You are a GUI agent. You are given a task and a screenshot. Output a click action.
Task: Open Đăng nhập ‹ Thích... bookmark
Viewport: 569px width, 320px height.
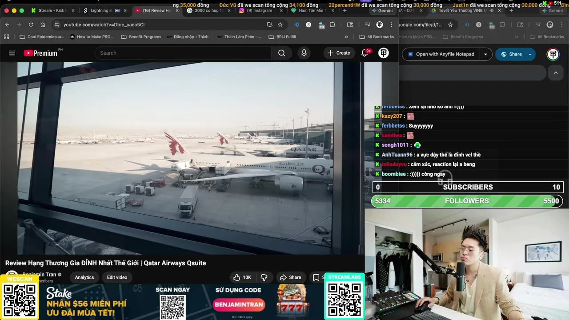(x=189, y=37)
